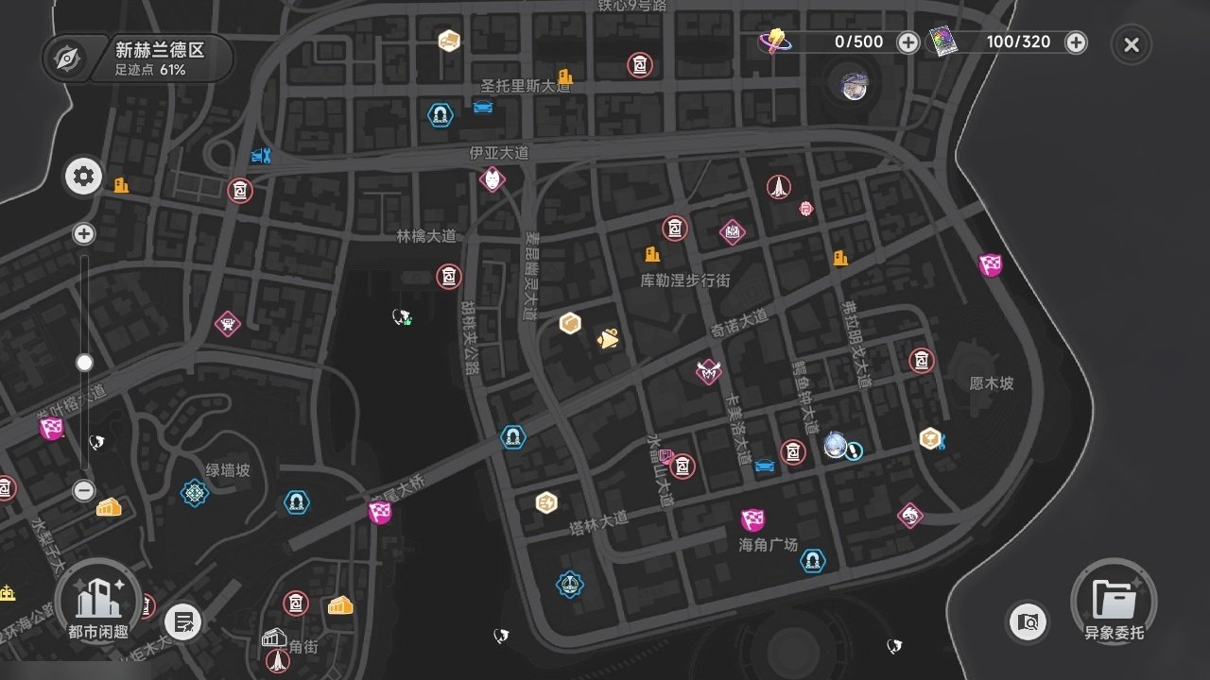1210x680 pixels.
Task: Open the 异象委托 folder button
Action: (1114, 603)
